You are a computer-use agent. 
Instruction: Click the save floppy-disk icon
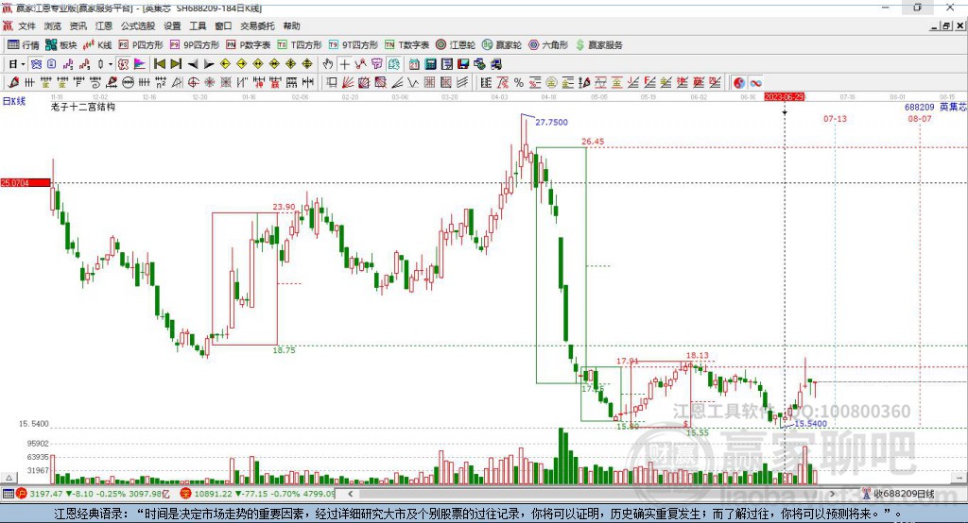pos(463,64)
